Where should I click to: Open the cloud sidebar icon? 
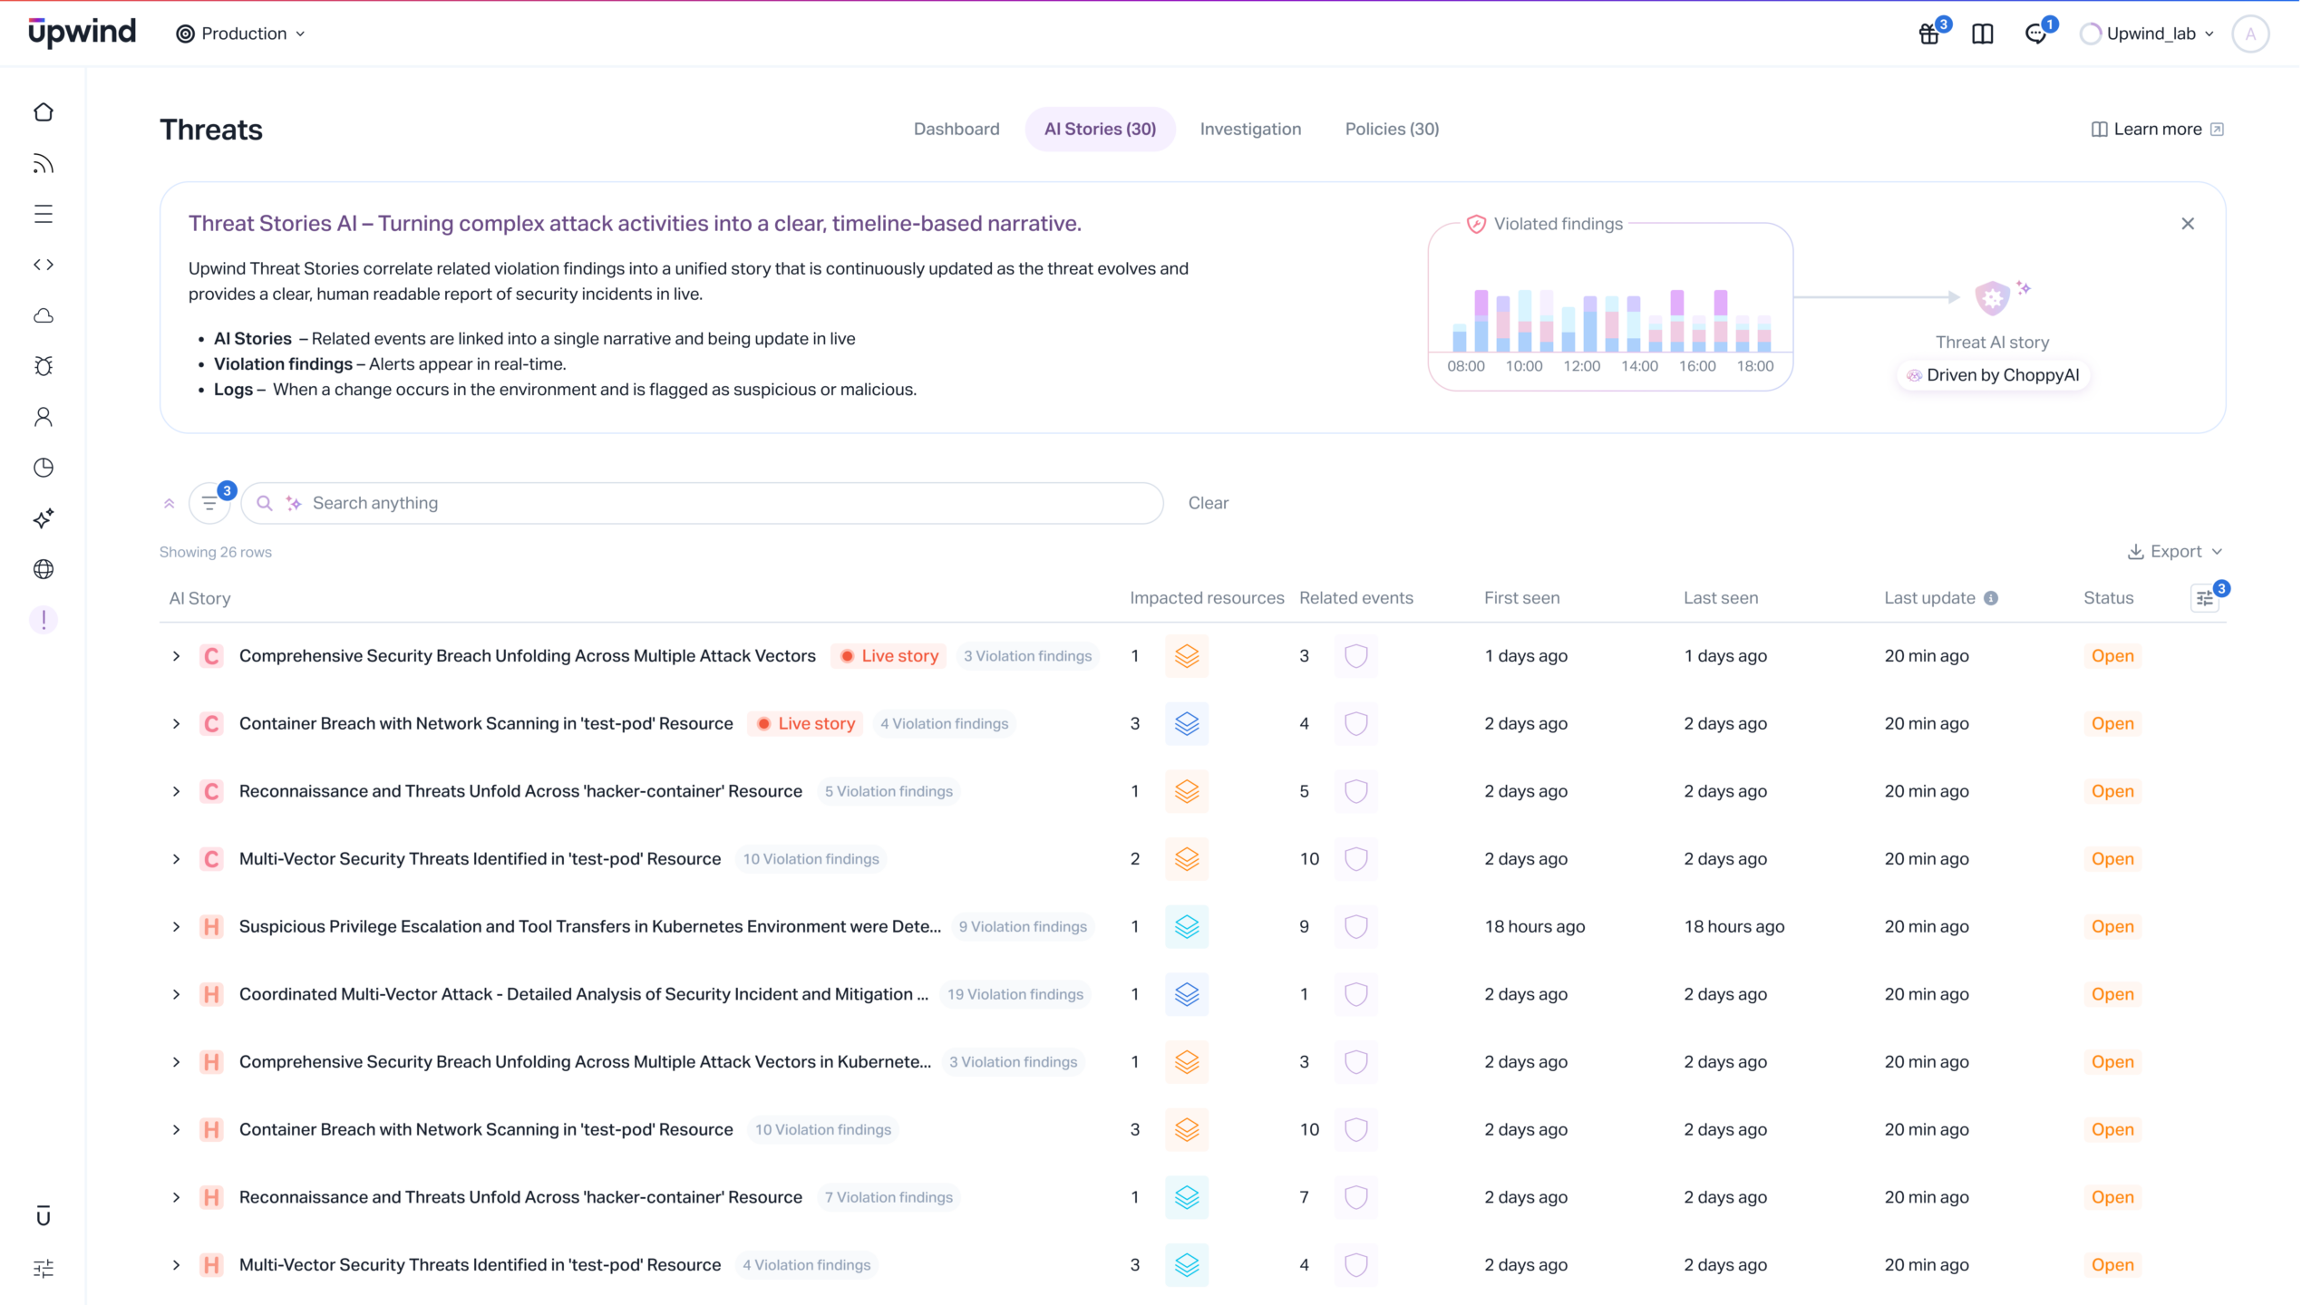pyautogui.click(x=44, y=315)
